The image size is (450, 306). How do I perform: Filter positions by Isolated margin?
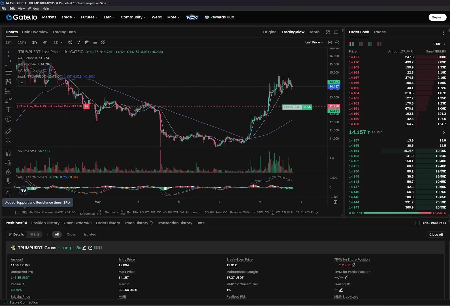(x=90, y=235)
